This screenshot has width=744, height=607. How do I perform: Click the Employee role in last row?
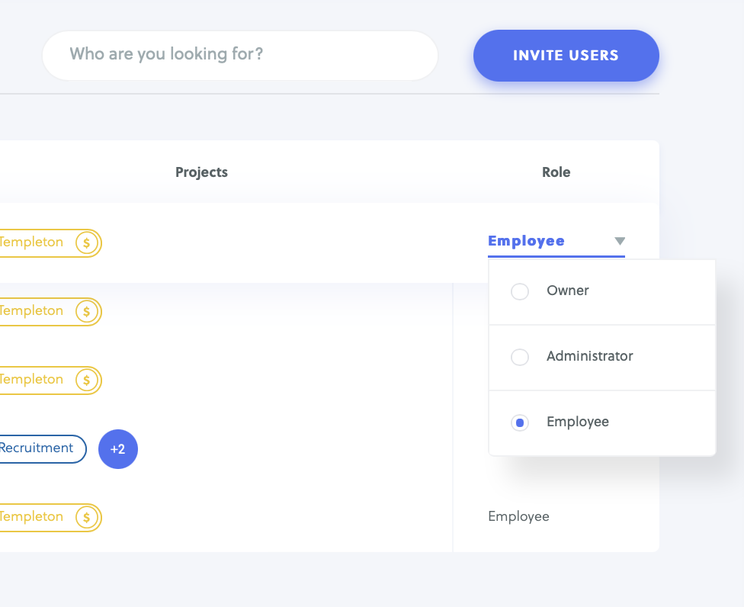pos(518,516)
